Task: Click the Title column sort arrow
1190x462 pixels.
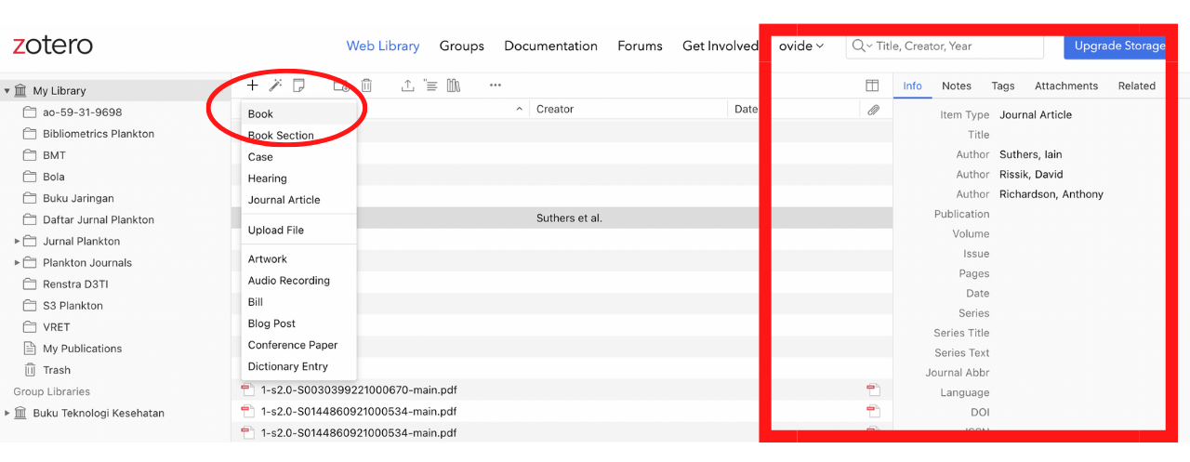Action: click(x=519, y=110)
